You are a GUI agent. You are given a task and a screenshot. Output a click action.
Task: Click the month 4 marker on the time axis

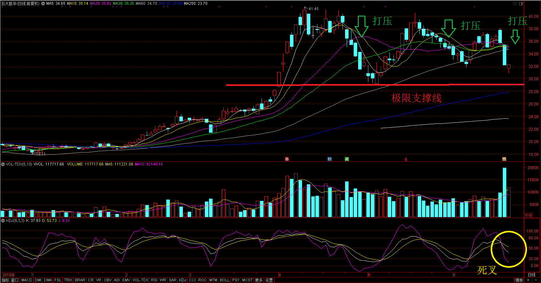[x=280, y=275]
